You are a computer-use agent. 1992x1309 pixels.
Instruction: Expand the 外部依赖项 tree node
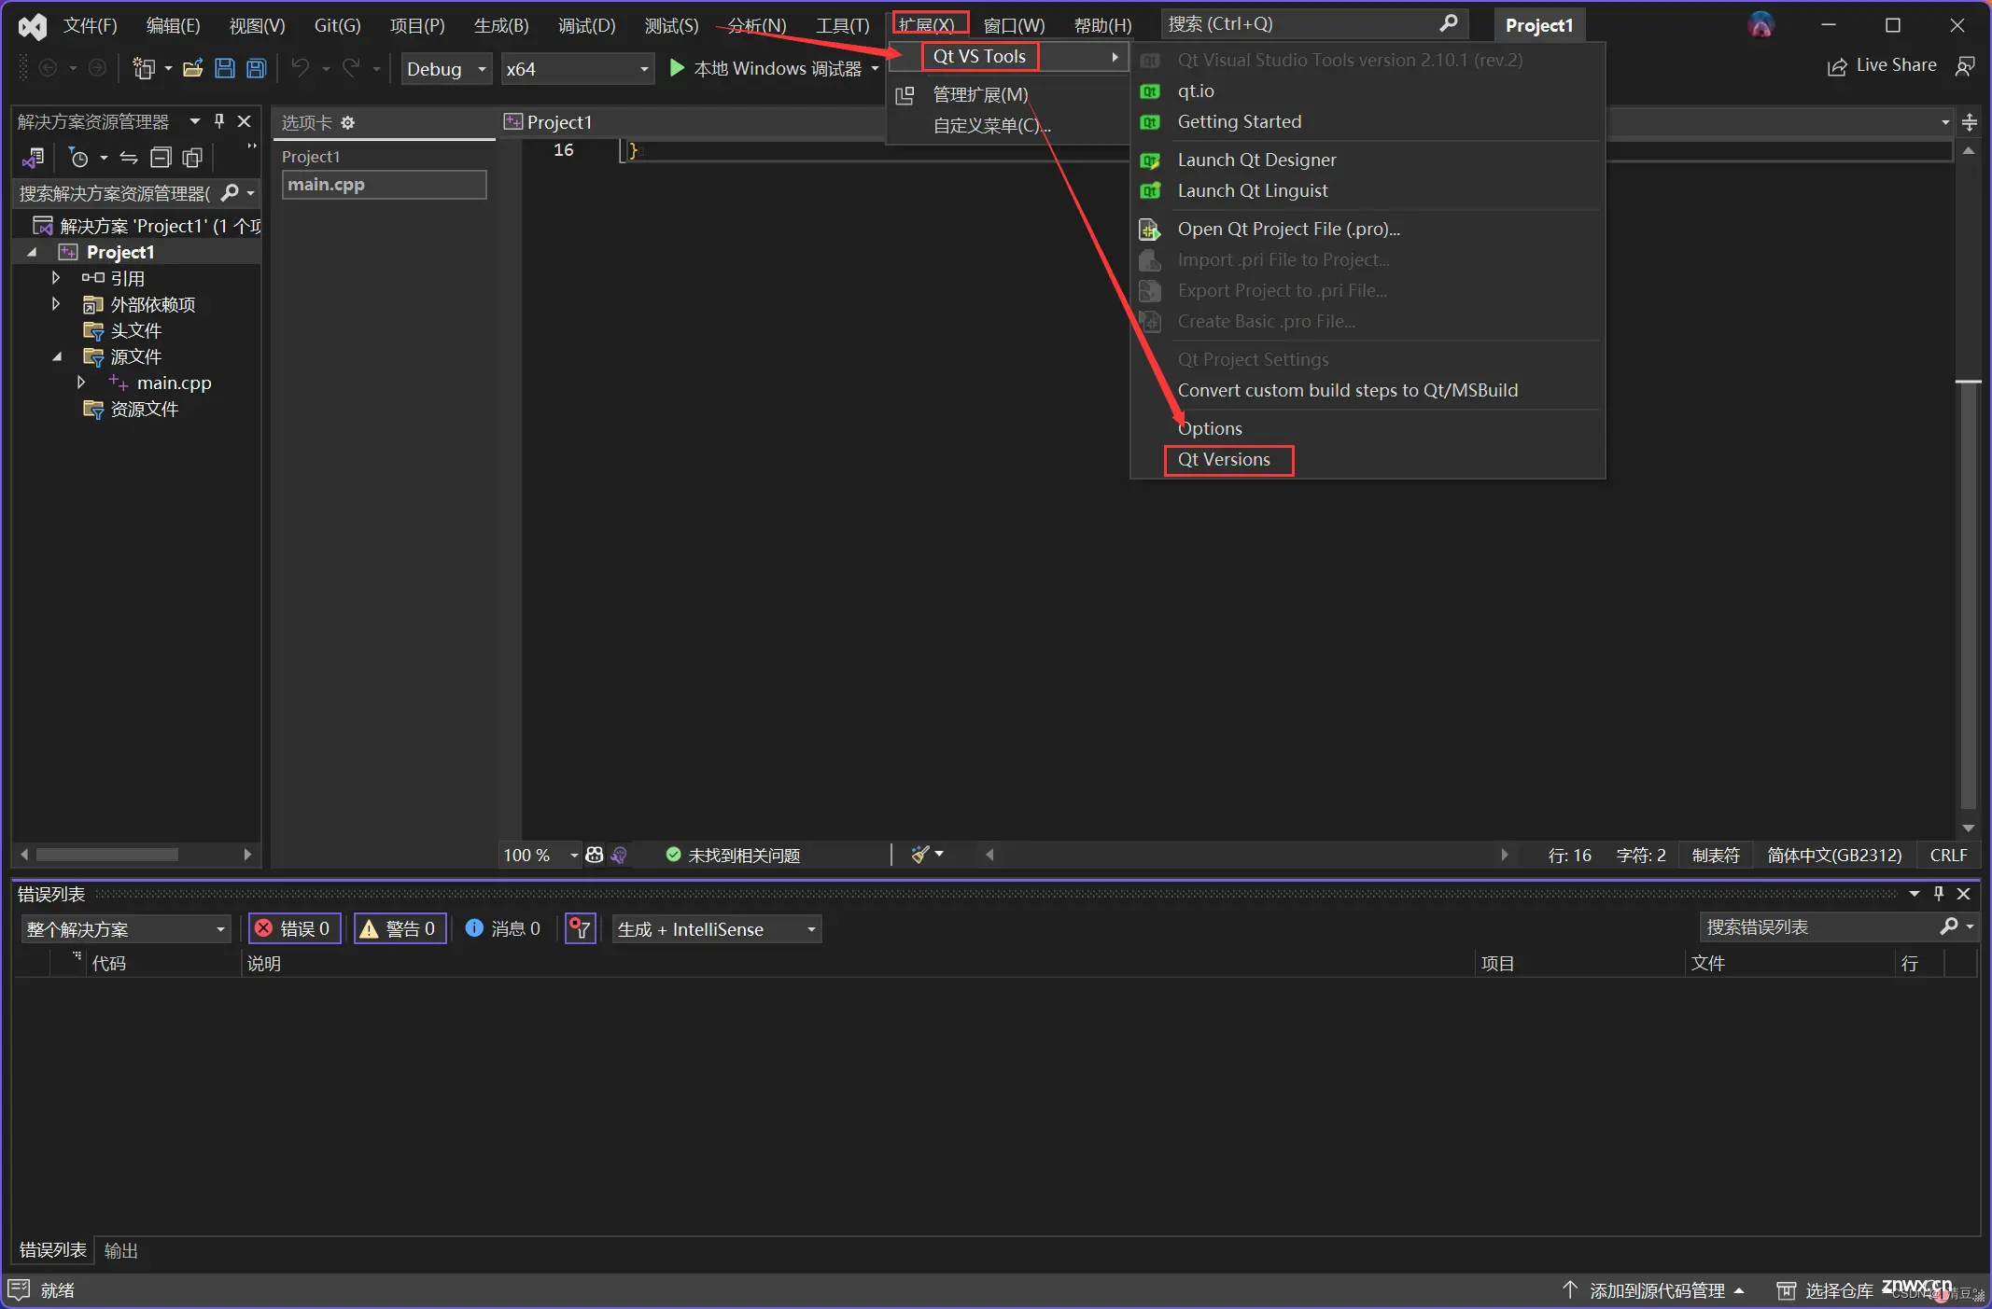(56, 304)
